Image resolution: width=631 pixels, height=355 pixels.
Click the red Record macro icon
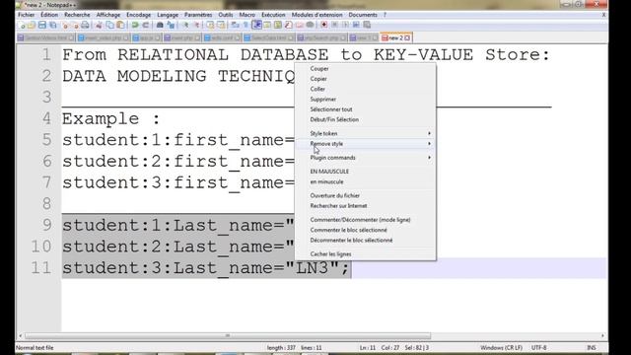click(324, 25)
